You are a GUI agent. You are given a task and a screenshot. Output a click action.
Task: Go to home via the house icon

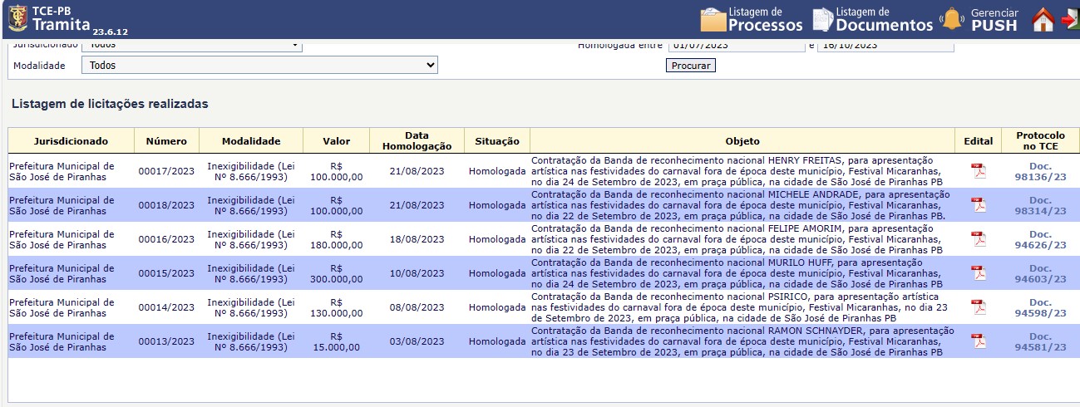click(x=1043, y=19)
